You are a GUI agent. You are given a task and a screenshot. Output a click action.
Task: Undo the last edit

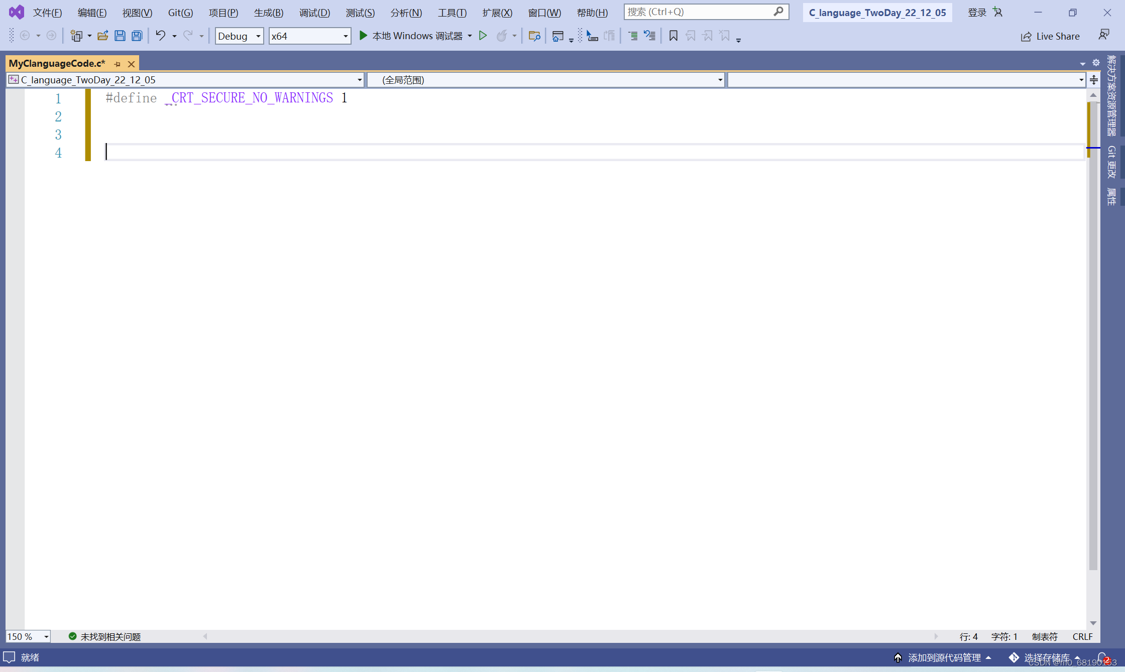point(160,36)
